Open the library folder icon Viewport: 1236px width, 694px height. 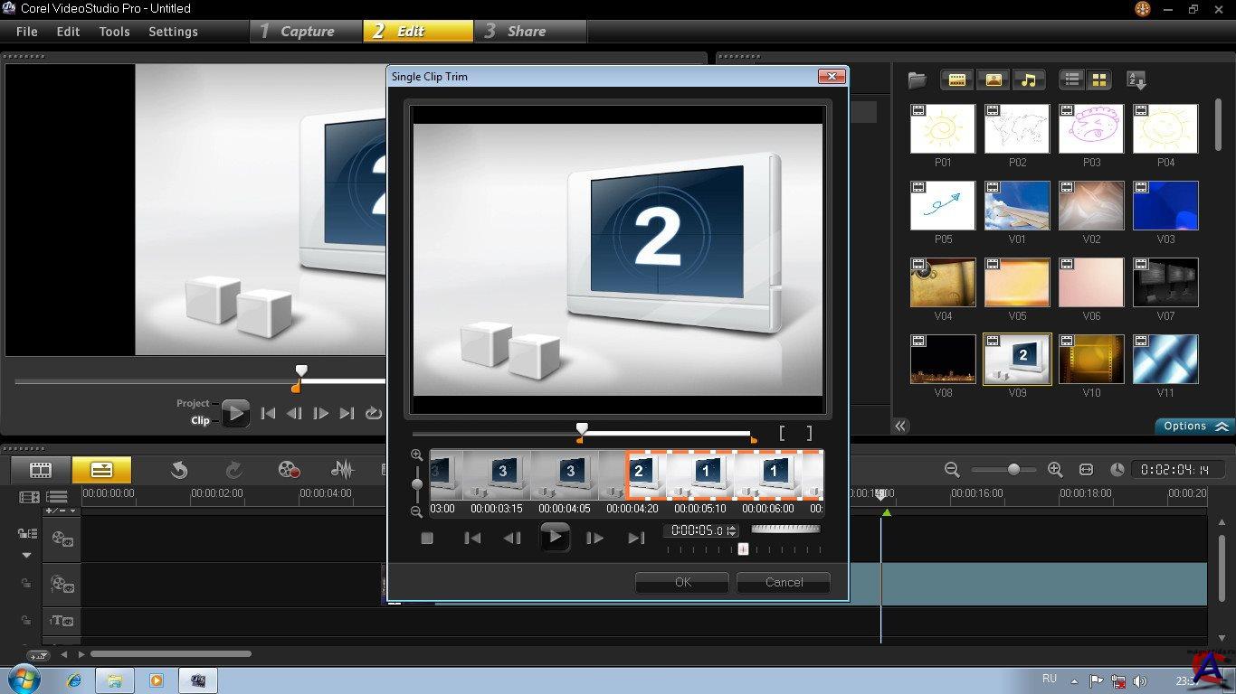tap(917, 80)
